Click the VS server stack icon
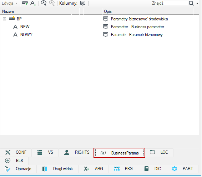This screenshot has height=177, width=202. click(40, 152)
